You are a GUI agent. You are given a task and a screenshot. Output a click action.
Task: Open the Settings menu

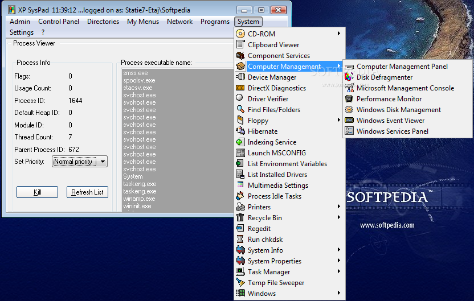click(x=22, y=32)
